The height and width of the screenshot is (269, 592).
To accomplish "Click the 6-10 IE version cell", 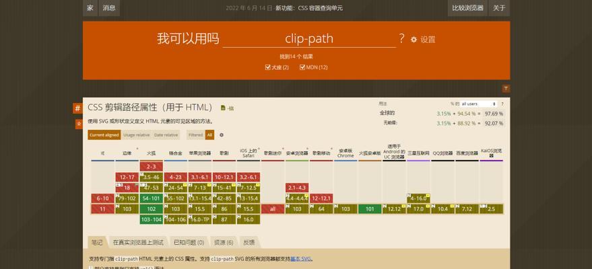I will (102, 198).
